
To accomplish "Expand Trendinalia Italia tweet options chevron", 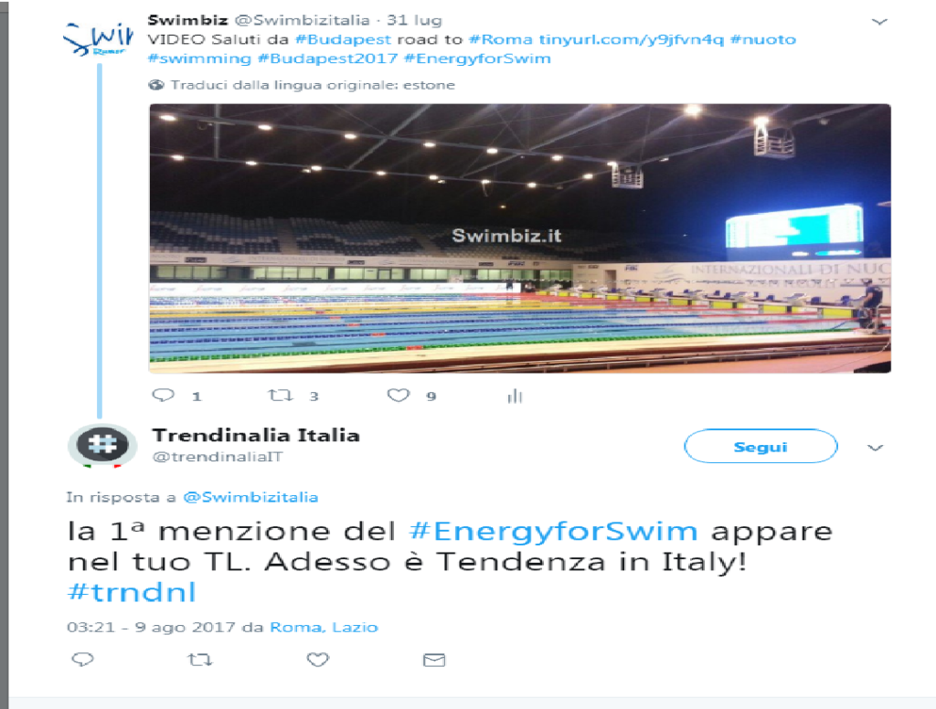I will click(x=875, y=448).
